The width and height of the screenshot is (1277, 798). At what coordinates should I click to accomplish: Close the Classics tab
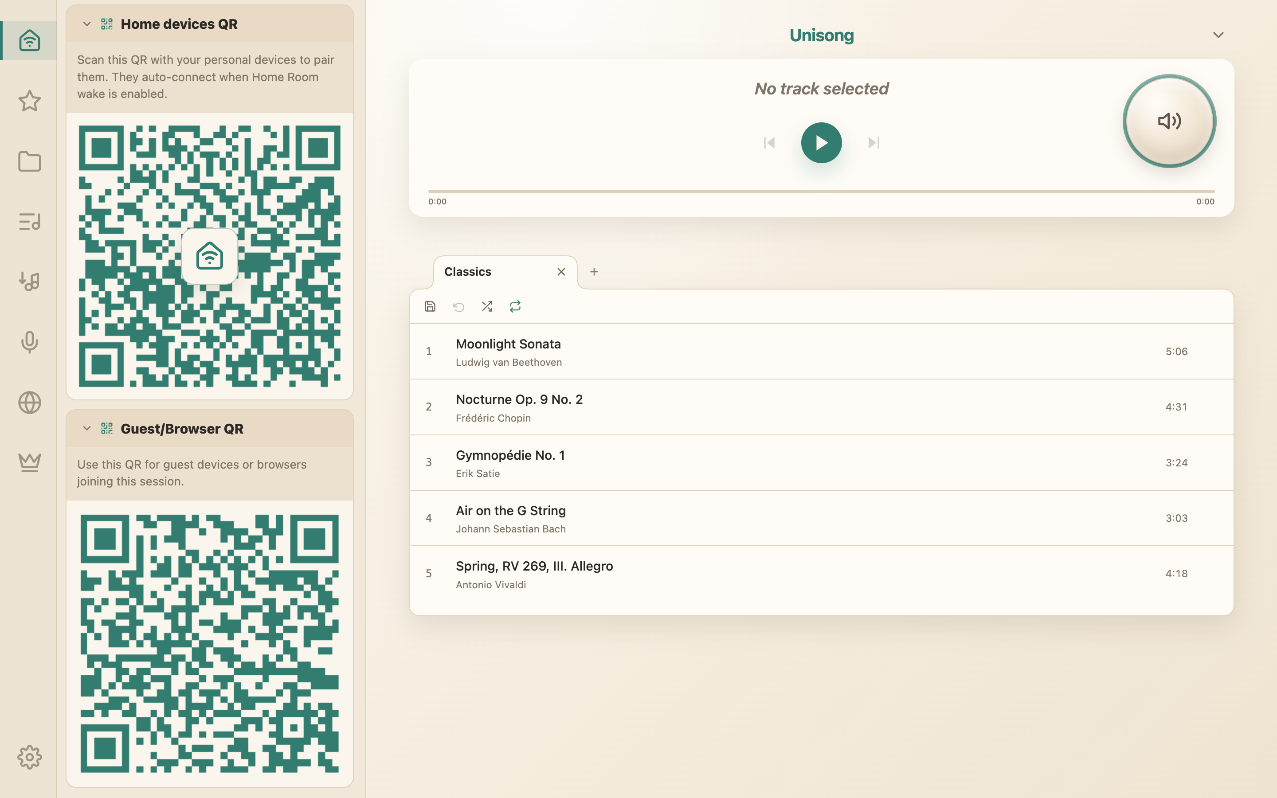coord(561,272)
